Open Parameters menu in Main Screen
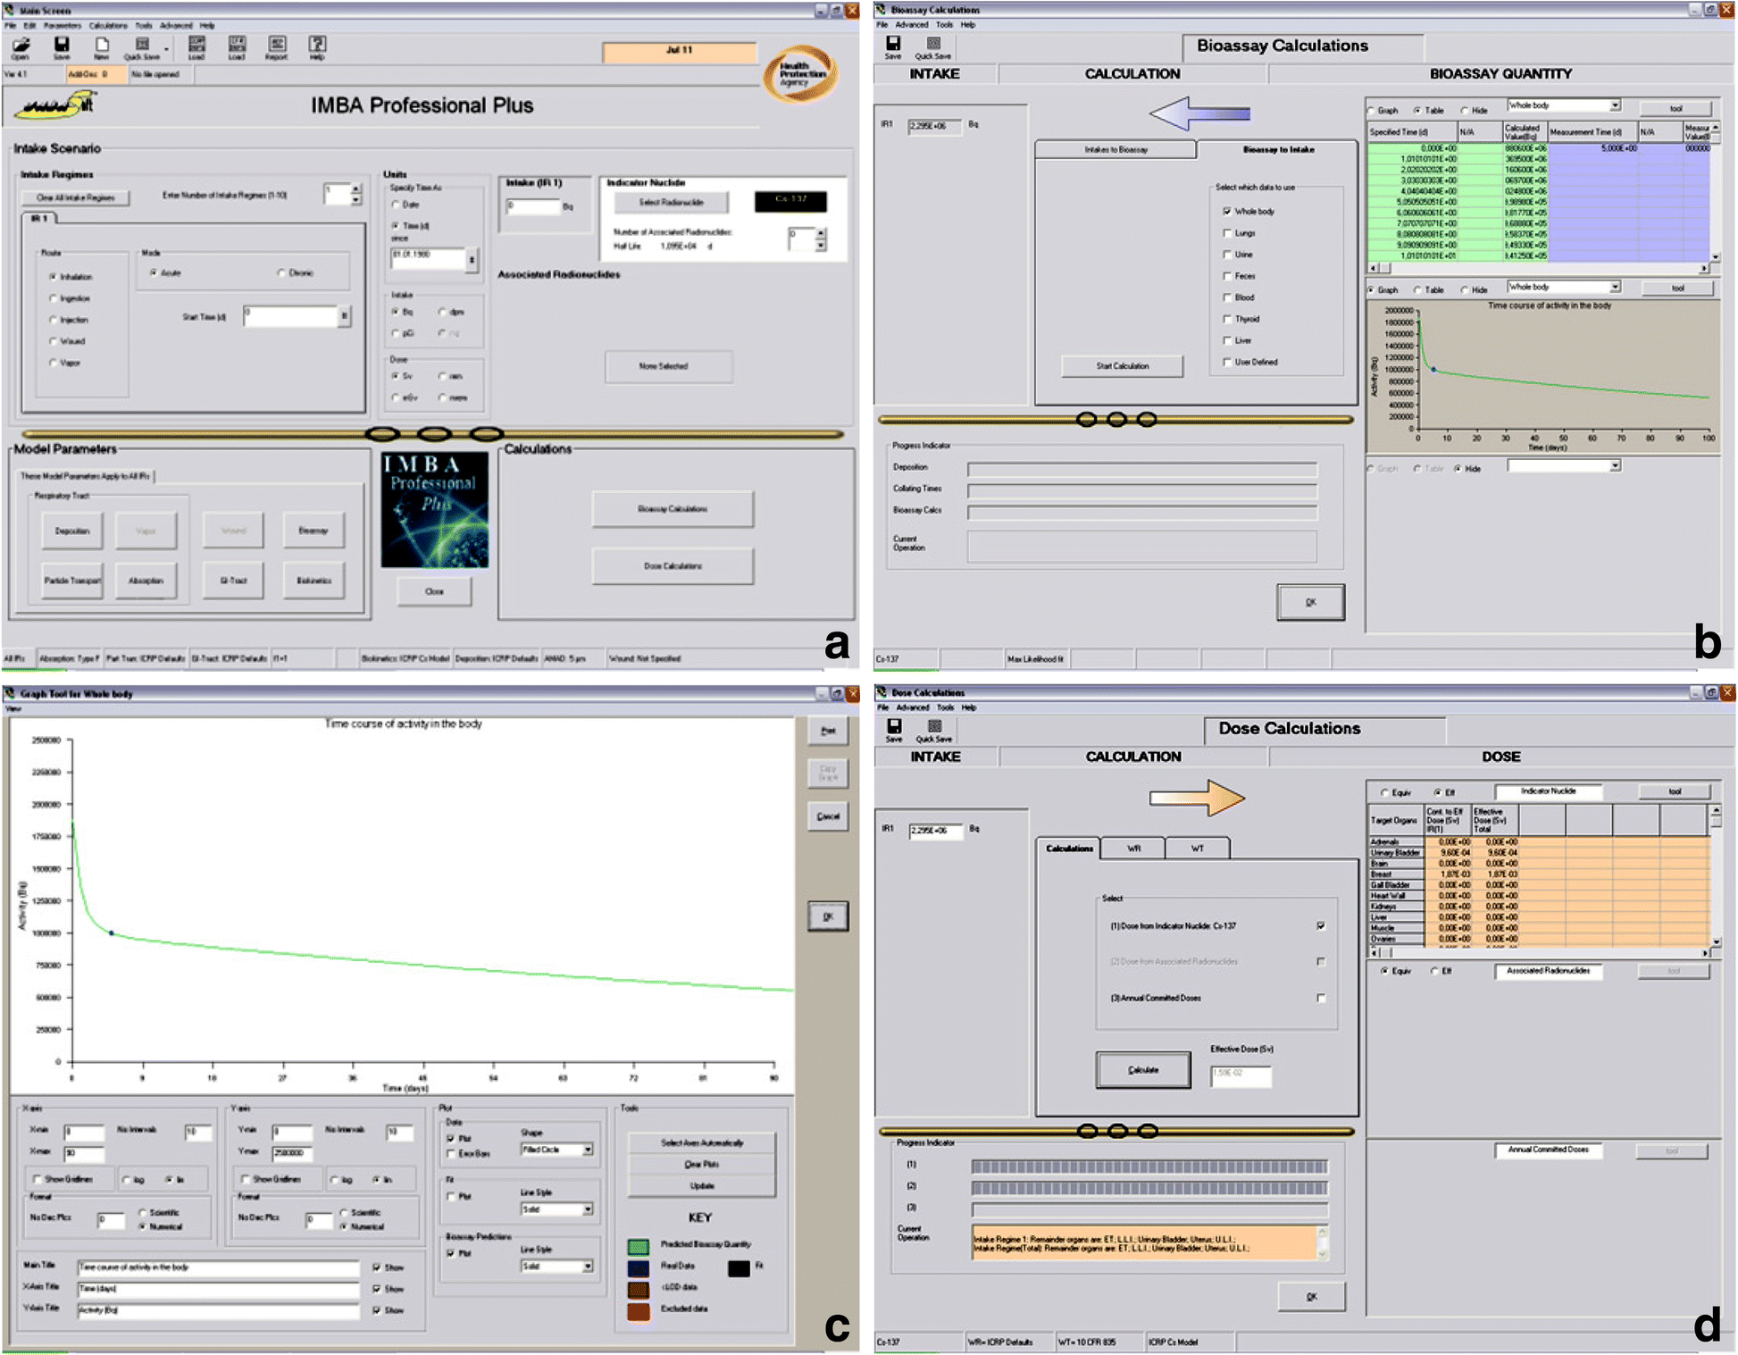 pos(63,26)
